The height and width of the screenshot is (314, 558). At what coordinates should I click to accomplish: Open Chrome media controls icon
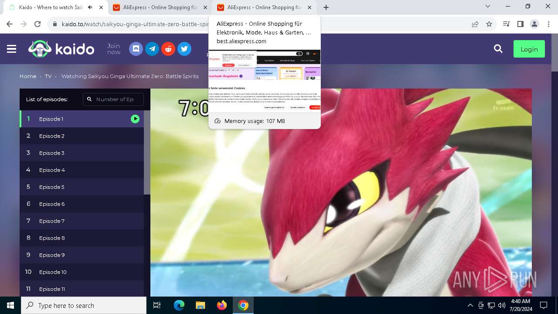click(506, 24)
